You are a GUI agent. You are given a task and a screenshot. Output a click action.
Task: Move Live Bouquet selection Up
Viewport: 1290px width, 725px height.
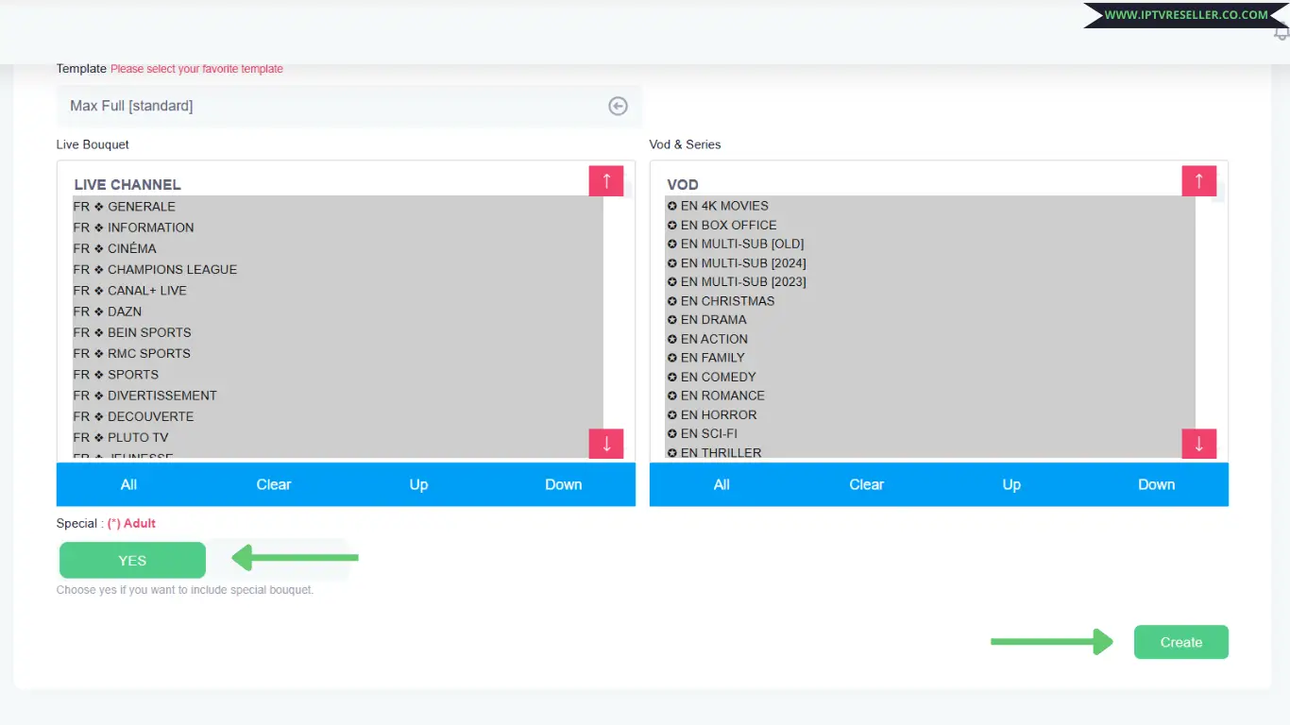pos(418,484)
